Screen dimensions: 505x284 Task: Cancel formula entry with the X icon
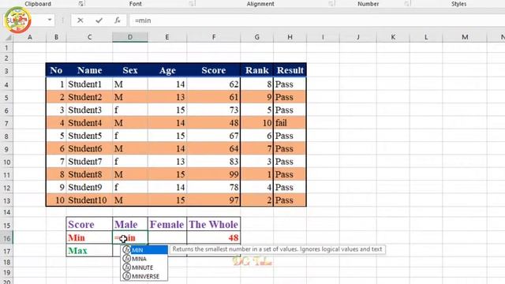tap(80, 21)
